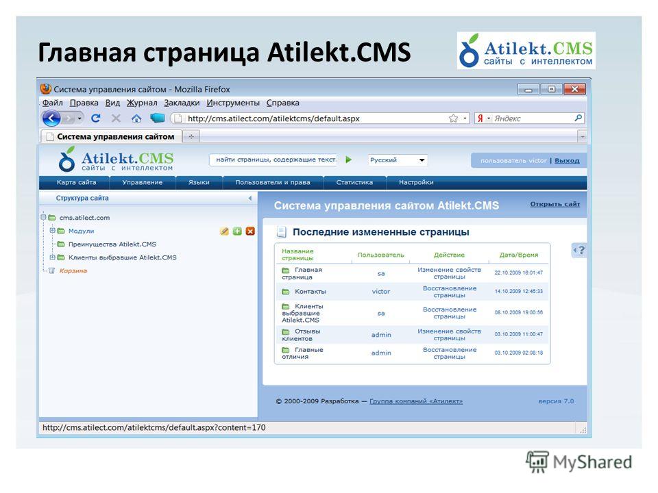Open the Русский language dropdown

point(398,160)
